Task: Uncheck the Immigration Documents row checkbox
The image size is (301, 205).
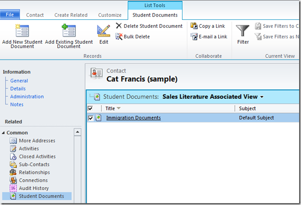Action: tap(90, 118)
